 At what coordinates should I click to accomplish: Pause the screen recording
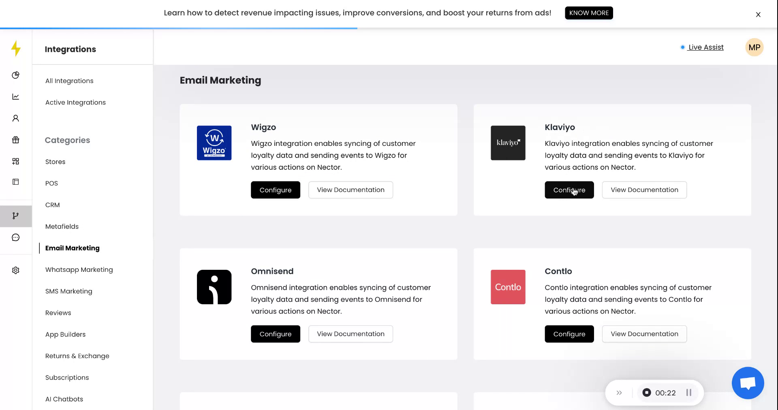pyautogui.click(x=688, y=393)
